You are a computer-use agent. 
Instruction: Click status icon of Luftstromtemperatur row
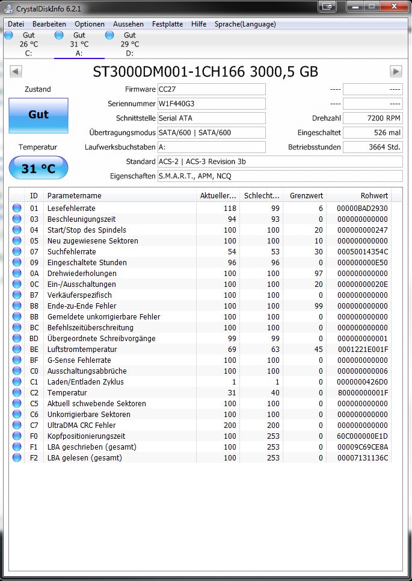point(17,350)
